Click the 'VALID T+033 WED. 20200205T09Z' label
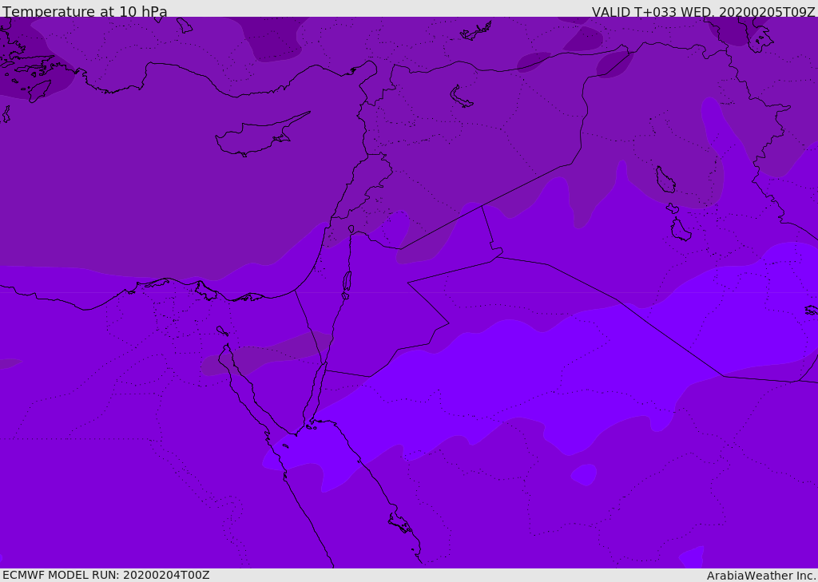The image size is (818, 582). click(703, 12)
